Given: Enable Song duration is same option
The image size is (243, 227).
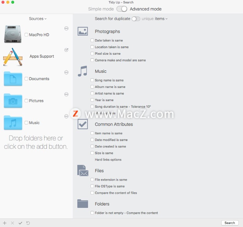Looking at the screenshot, I should [92, 107].
